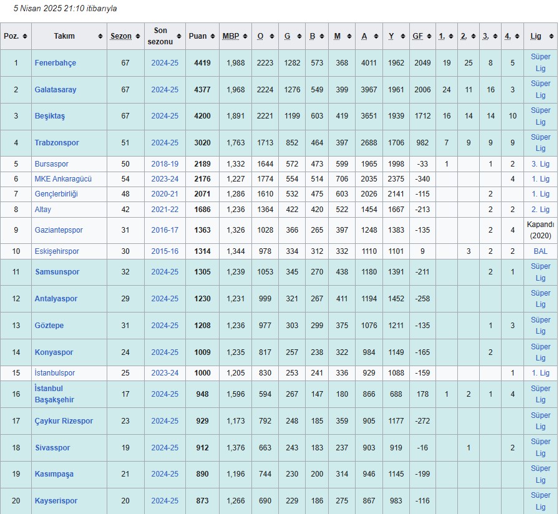559x514 pixels.
Task: Sort table by Takım column arrows
Action: coord(100,36)
